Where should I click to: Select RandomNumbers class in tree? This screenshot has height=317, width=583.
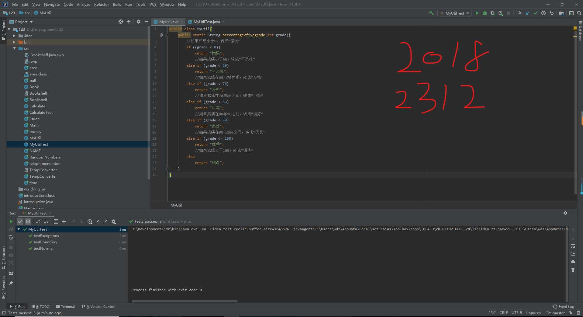coord(45,157)
